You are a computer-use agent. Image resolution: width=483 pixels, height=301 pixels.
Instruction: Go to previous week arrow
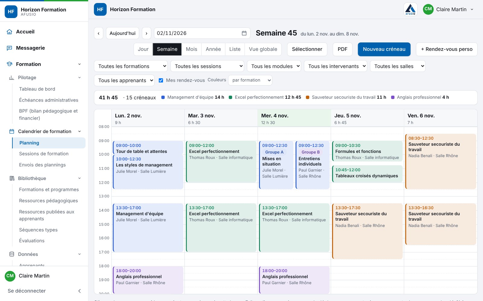coord(98,33)
